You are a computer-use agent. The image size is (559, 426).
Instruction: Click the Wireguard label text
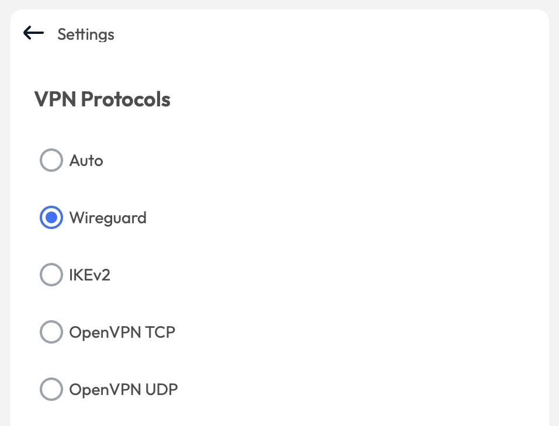(107, 217)
